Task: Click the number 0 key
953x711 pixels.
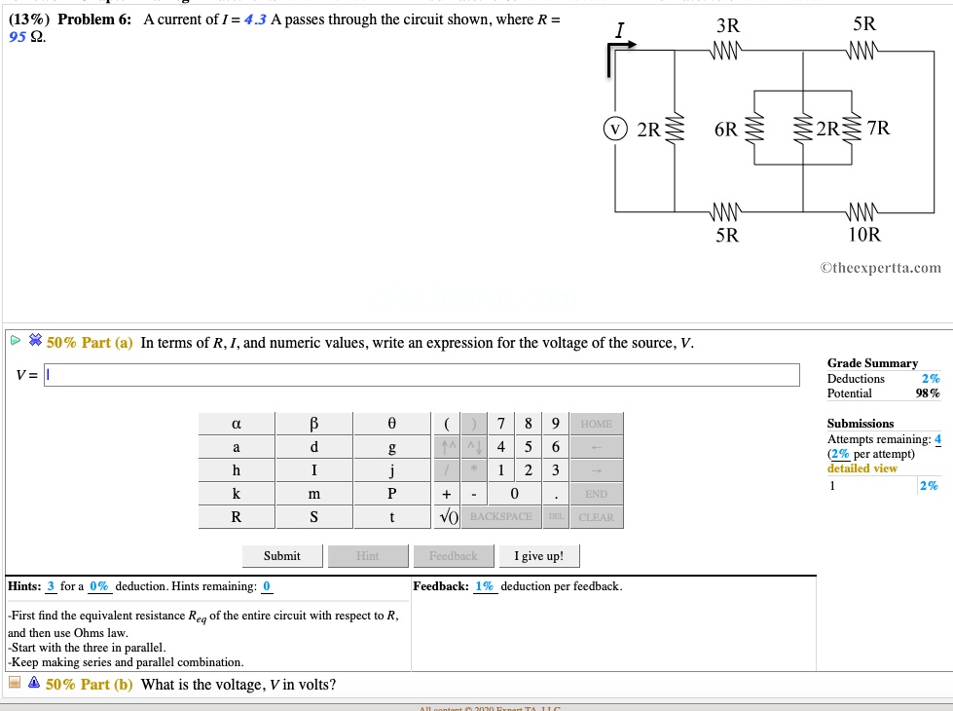Action: pyautogui.click(x=514, y=494)
